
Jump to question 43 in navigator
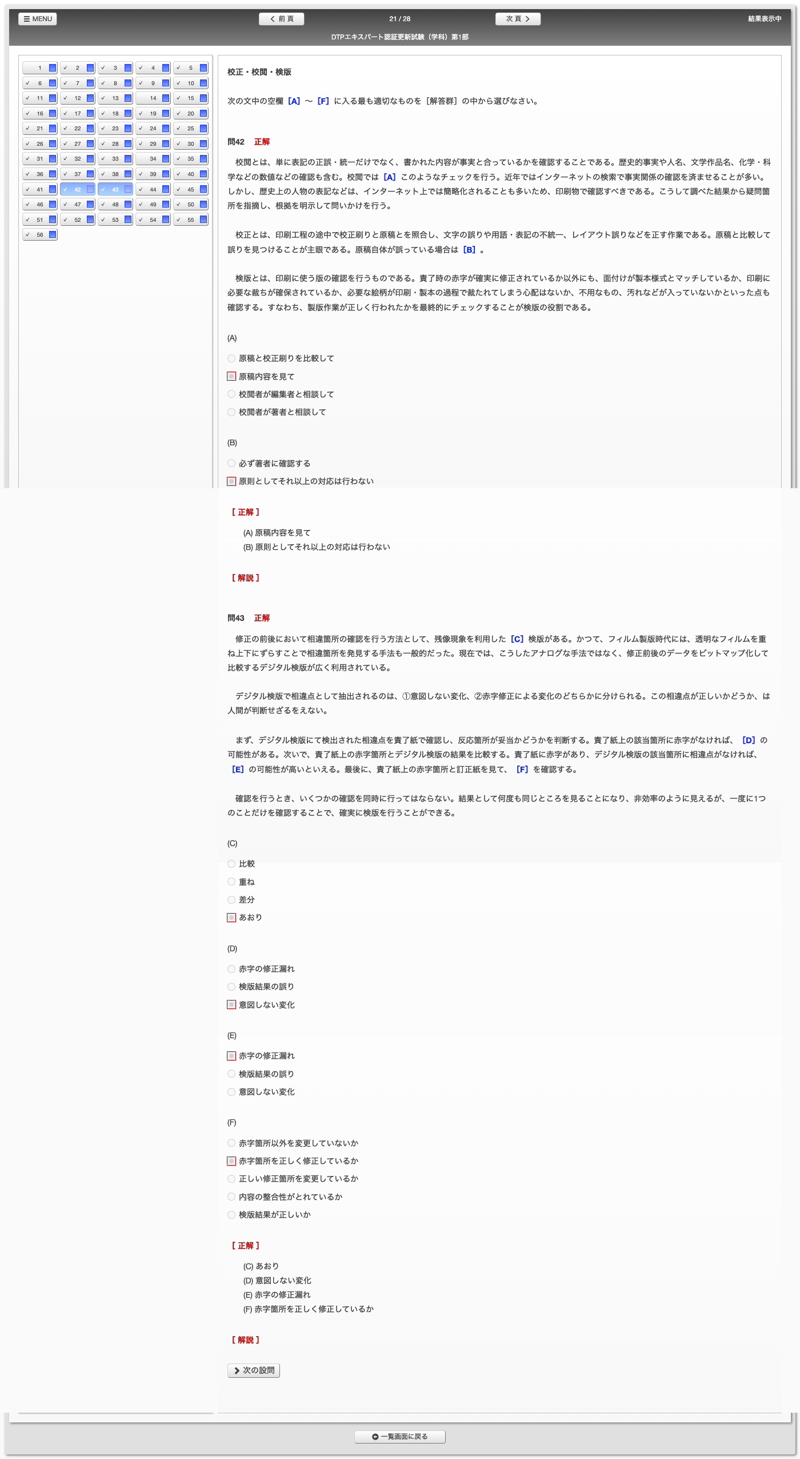pyautogui.click(x=115, y=189)
